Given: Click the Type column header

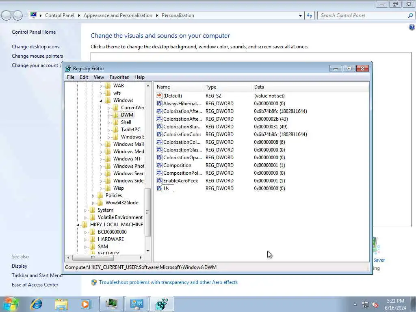Looking at the screenshot, I should coord(227,87).
